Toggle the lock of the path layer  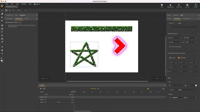(x=43, y=97)
